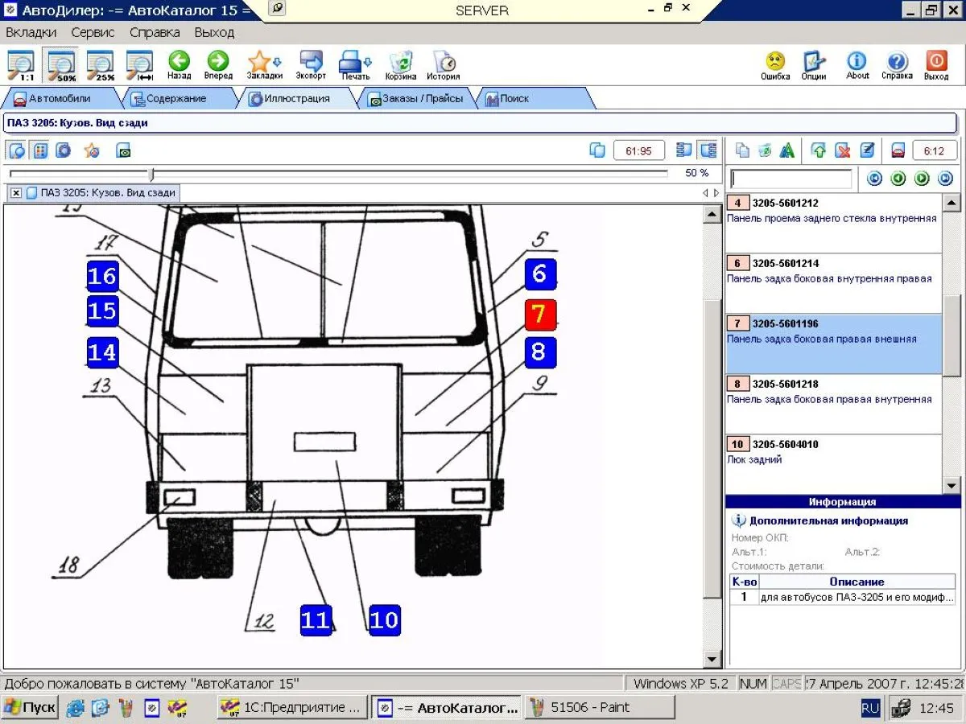Viewport: 966px width, 724px height.
Task: Set zoom to 1:1 scale
Action: (21, 65)
